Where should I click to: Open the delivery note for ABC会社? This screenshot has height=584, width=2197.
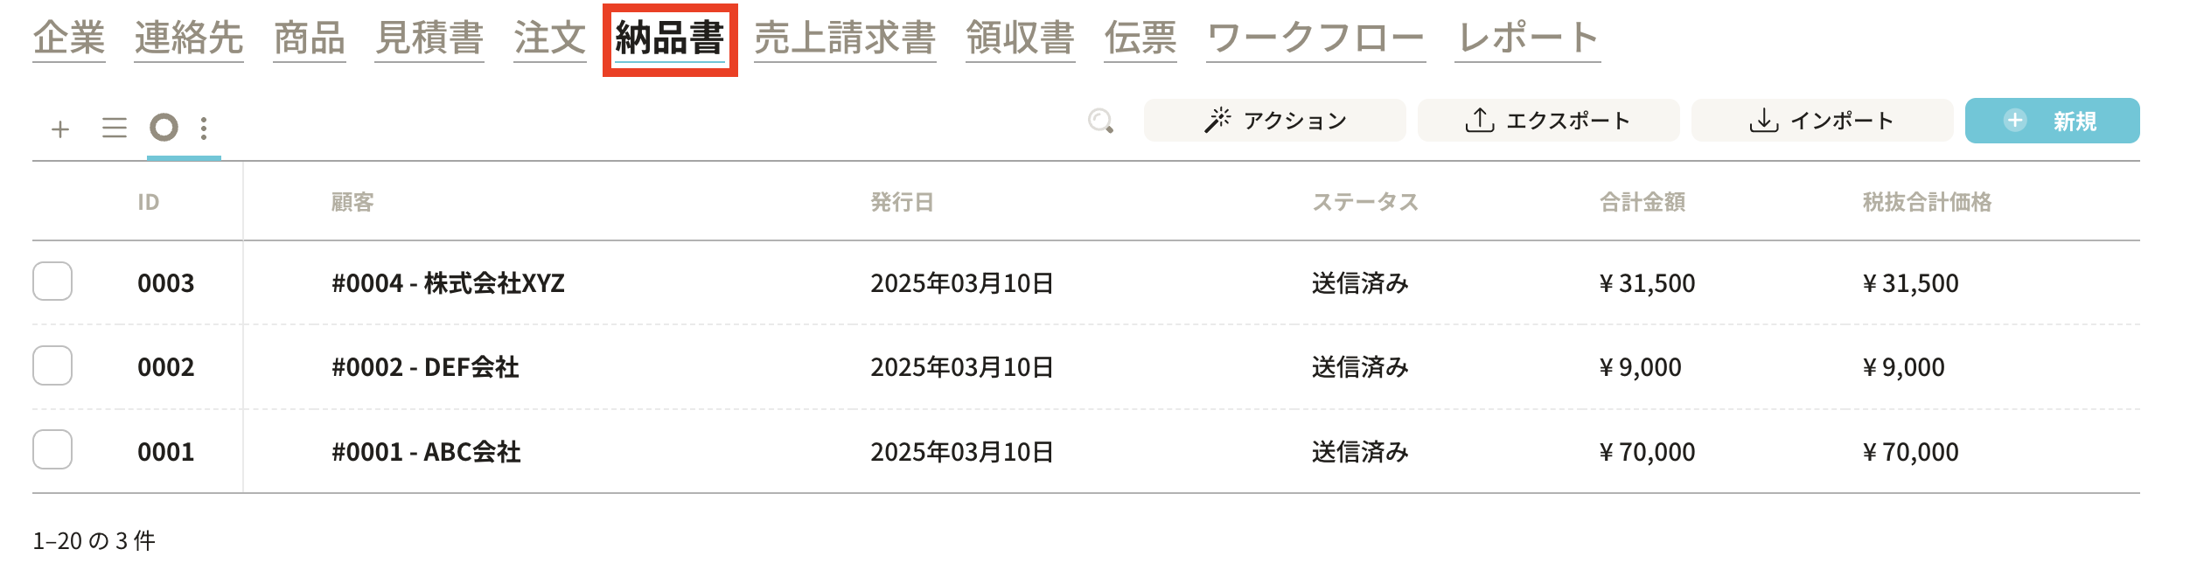(x=426, y=452)
